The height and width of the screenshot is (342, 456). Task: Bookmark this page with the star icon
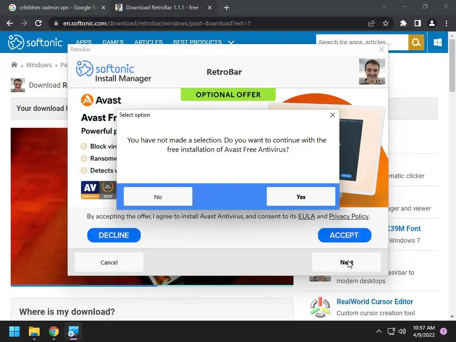coord(386,23)
